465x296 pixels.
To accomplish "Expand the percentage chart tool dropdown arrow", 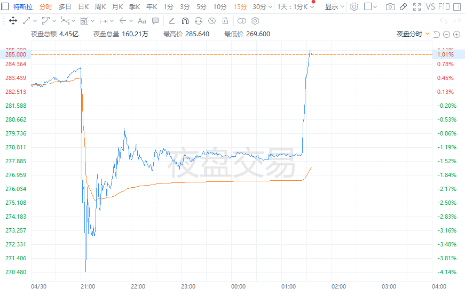I will 92,21.
